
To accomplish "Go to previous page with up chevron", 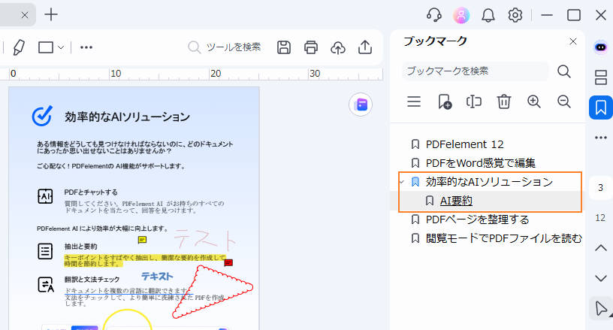I will pos(601,248).
